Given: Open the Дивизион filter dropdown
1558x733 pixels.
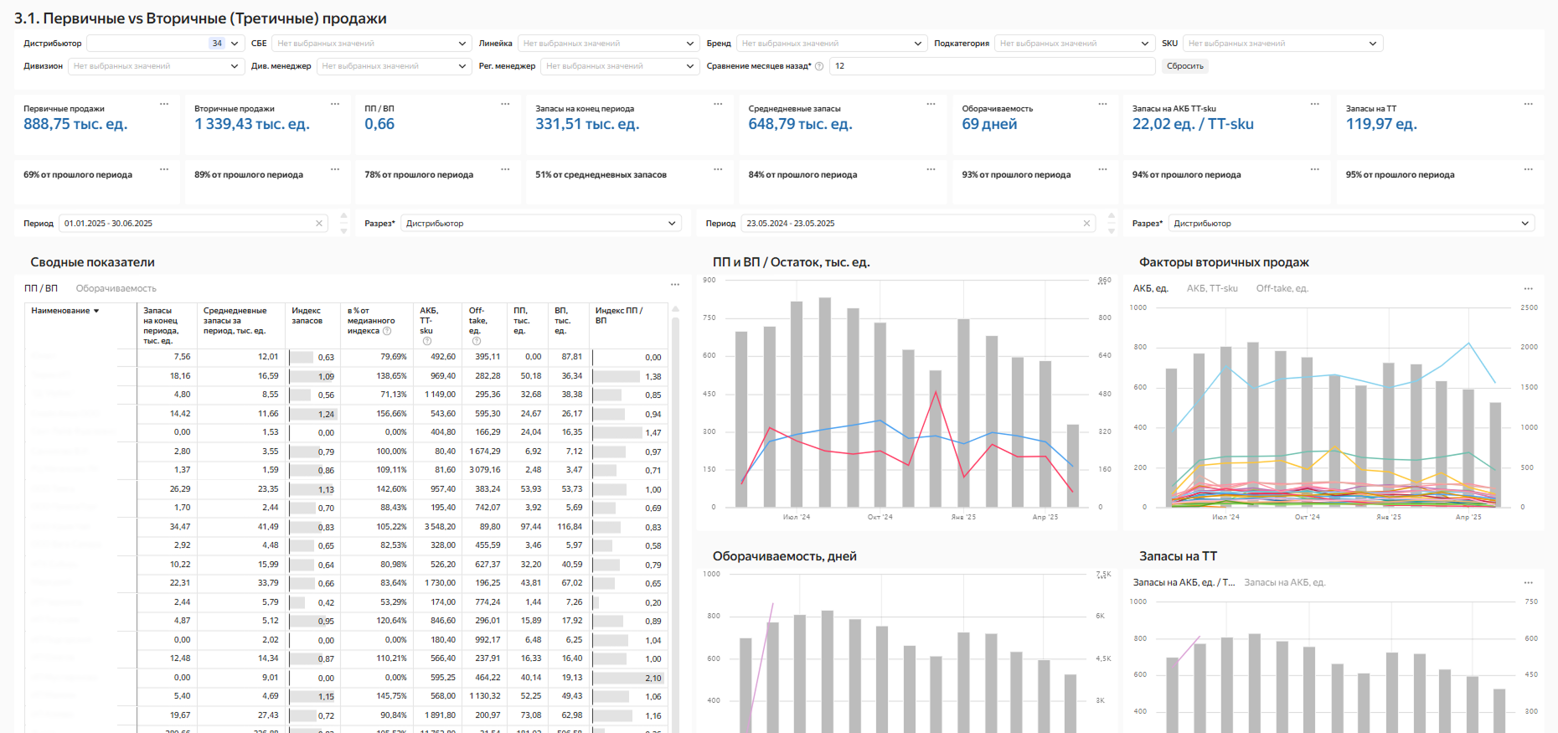Looking at the screenshot, I should (x=156, y=66).
